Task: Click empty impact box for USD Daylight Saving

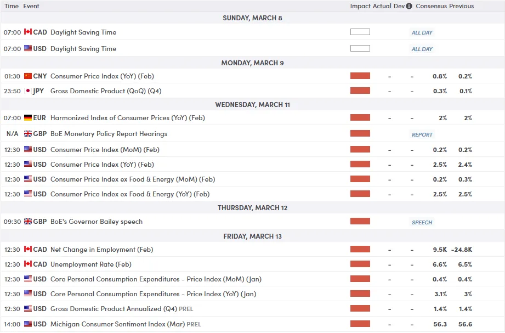Action: [360, 49]
